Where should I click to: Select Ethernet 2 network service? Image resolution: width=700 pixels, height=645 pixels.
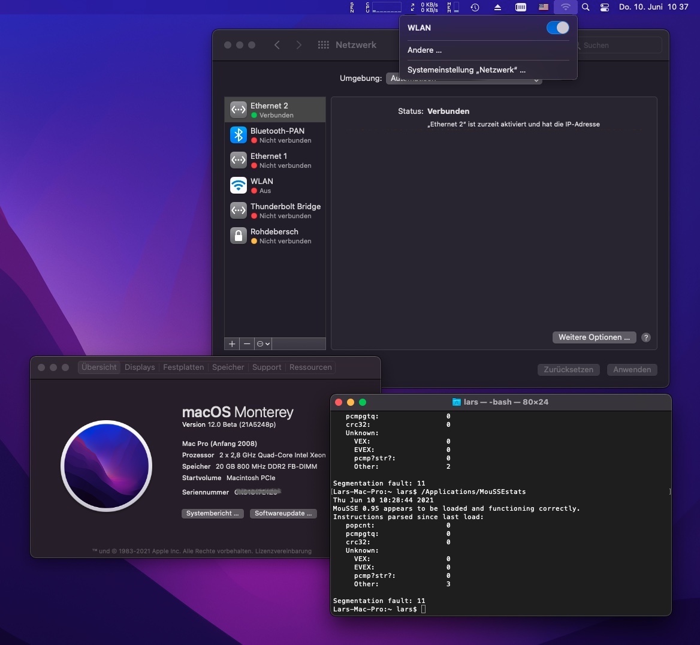click(x=275, y=110)
